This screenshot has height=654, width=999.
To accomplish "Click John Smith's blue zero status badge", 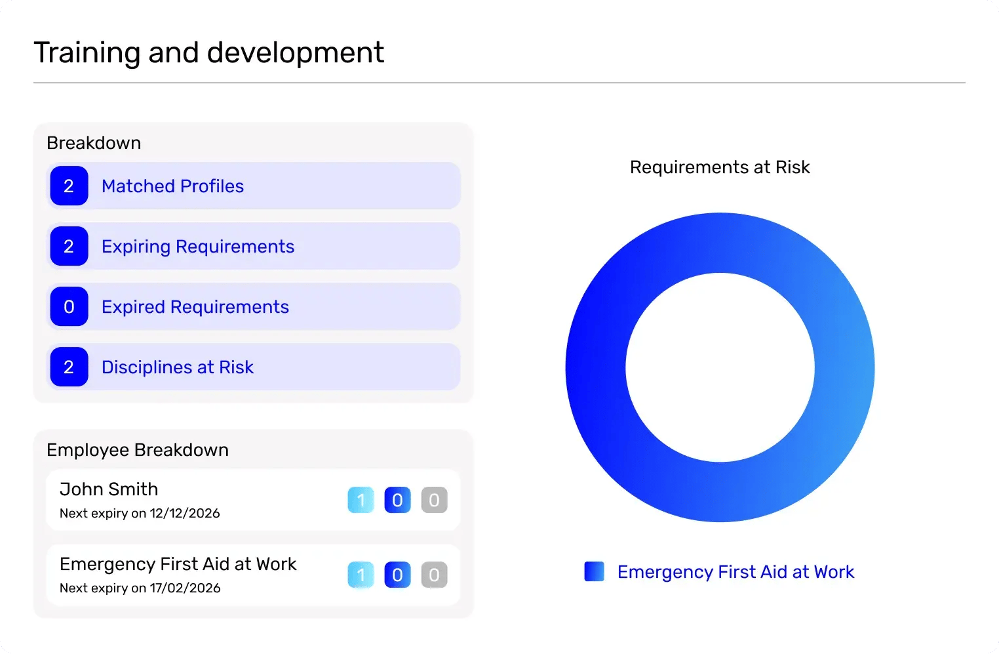I will tap(397, 499).
